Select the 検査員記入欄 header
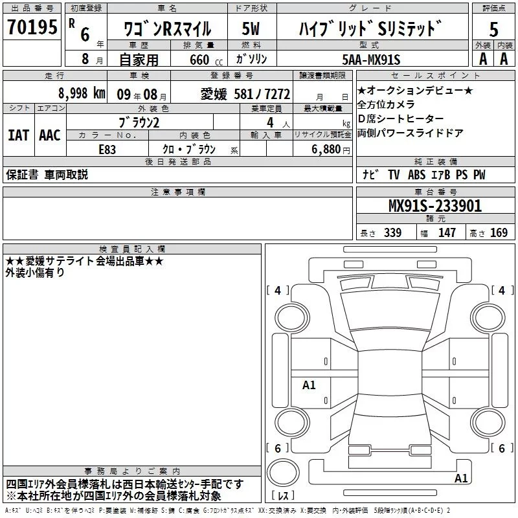 [x=132, y=249]
